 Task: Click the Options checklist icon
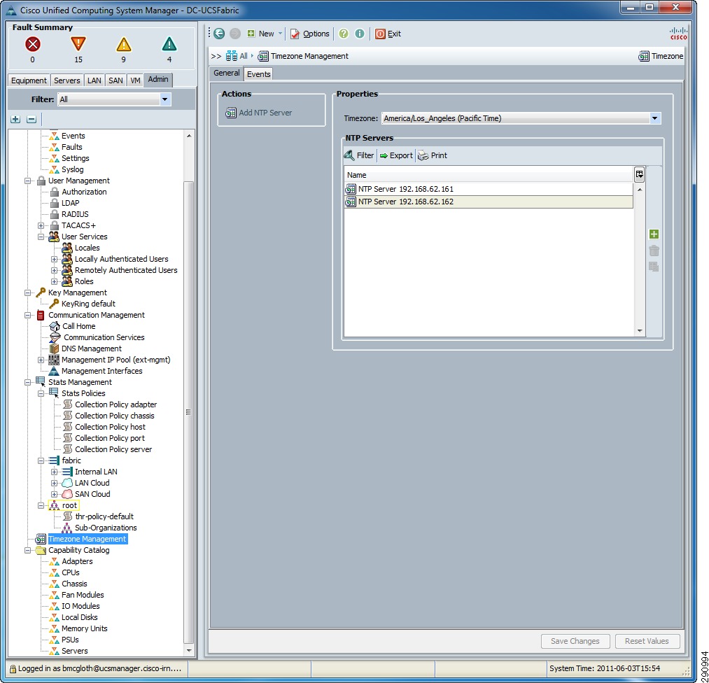pos(295,34)
